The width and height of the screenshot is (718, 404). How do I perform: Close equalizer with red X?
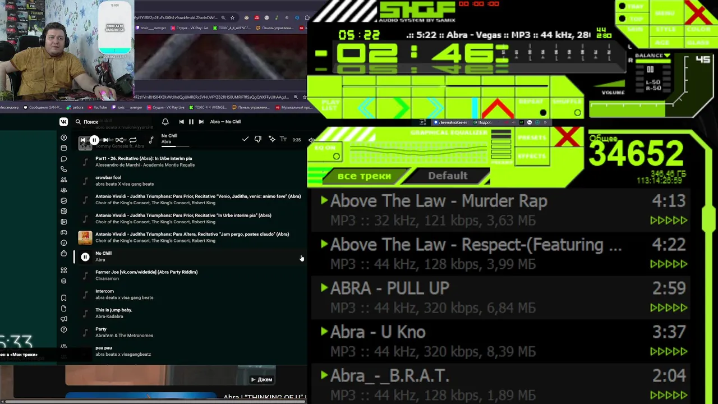pyautogui.click(x=567, y=137)
